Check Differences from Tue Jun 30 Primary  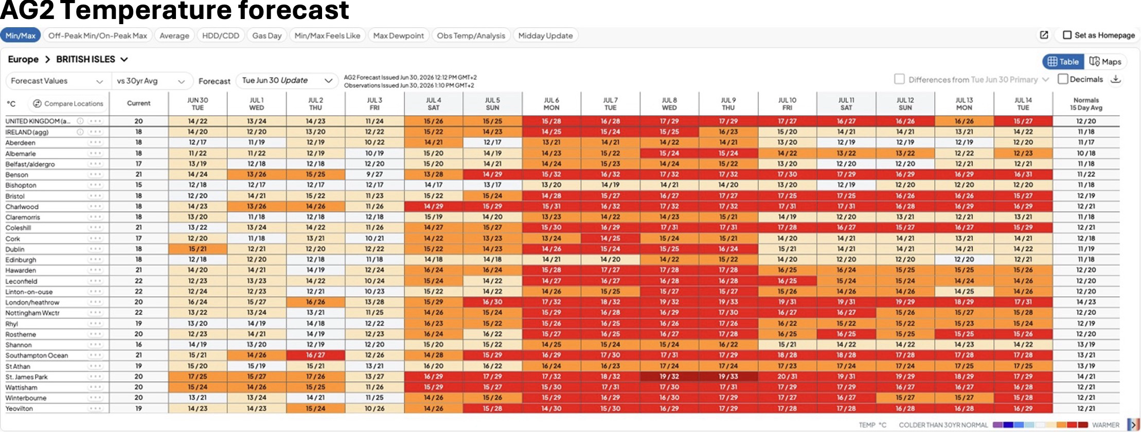pyautogui.click(x=899, y=79)
